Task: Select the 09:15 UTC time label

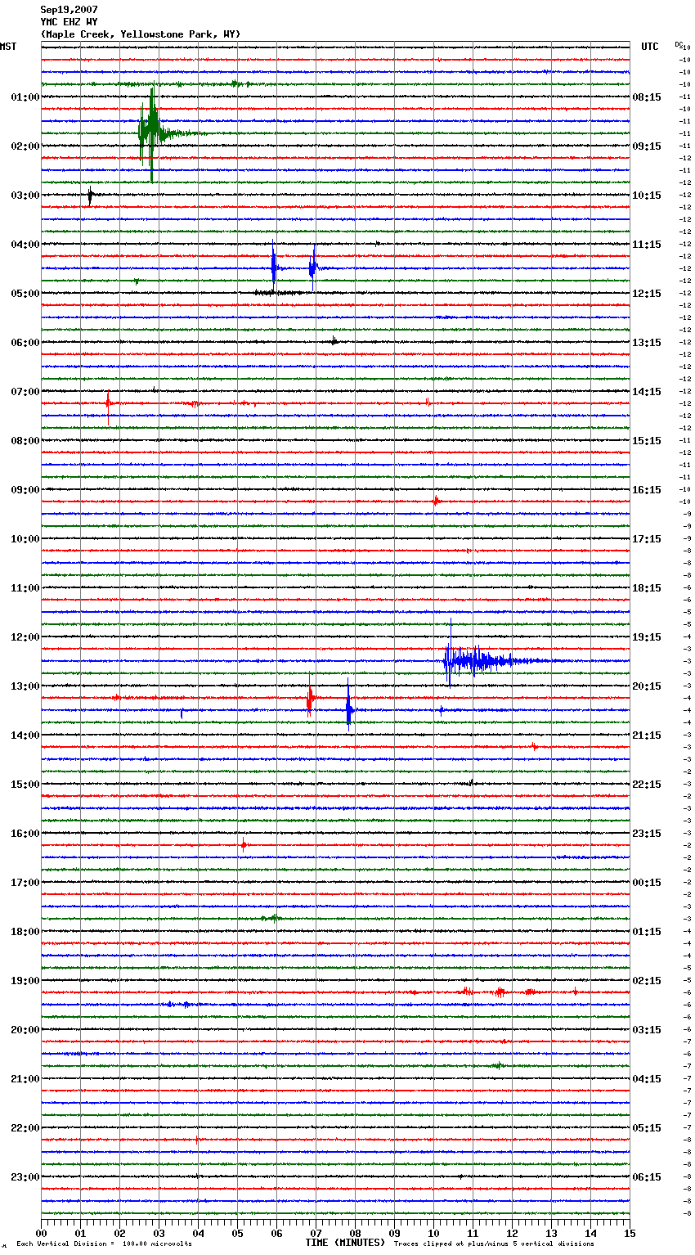Action: coord(647,146)
